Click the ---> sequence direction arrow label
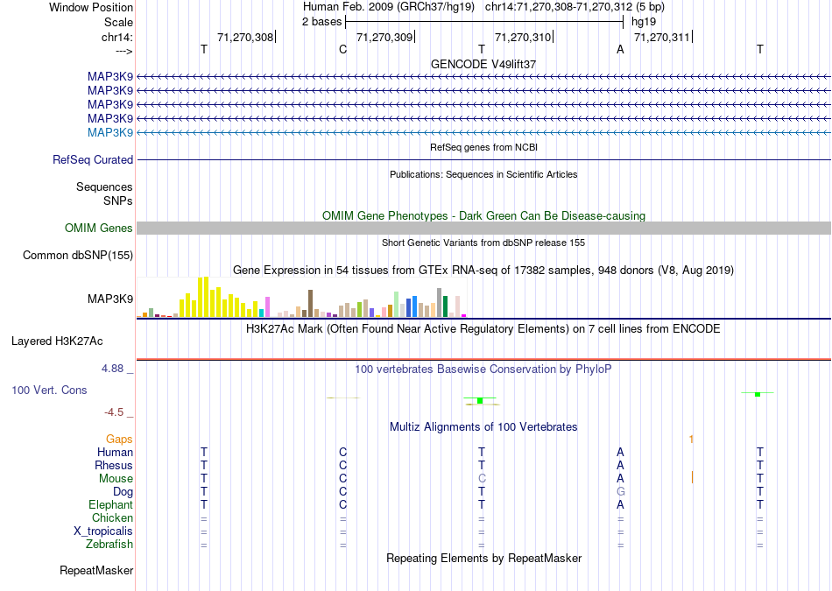This screenshot has height=591, width=832. (124, 51)
